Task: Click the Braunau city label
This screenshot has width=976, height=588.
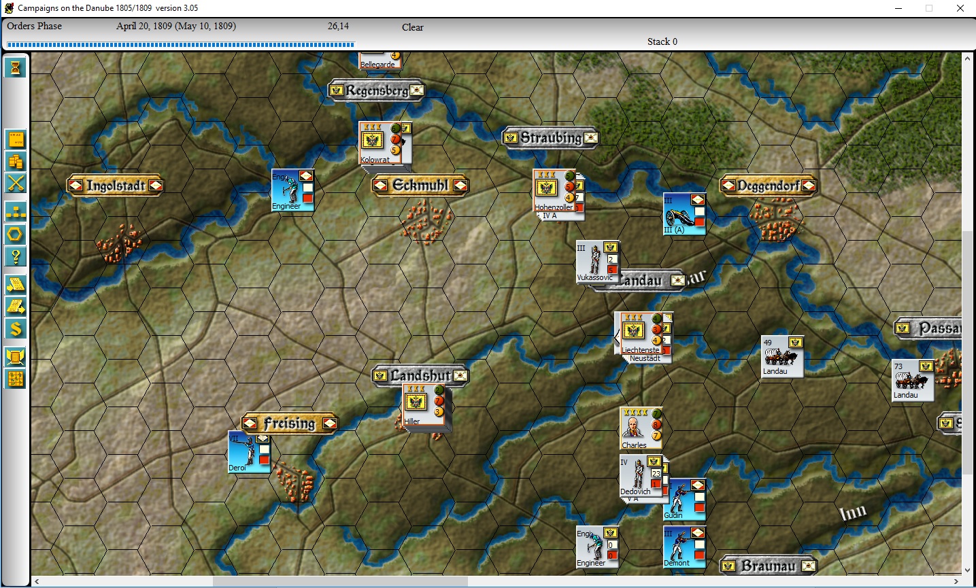Action: click(769, 566)
